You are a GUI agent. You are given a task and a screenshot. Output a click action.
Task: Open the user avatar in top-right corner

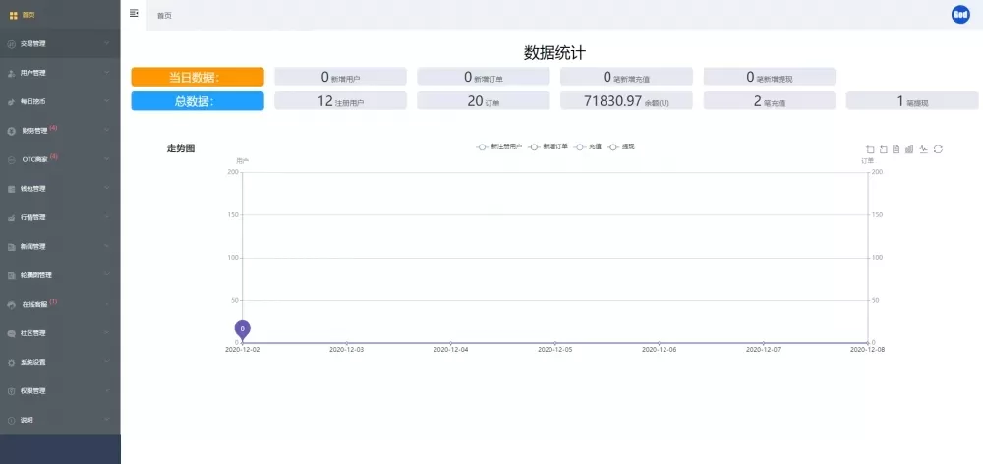[960, 14]
